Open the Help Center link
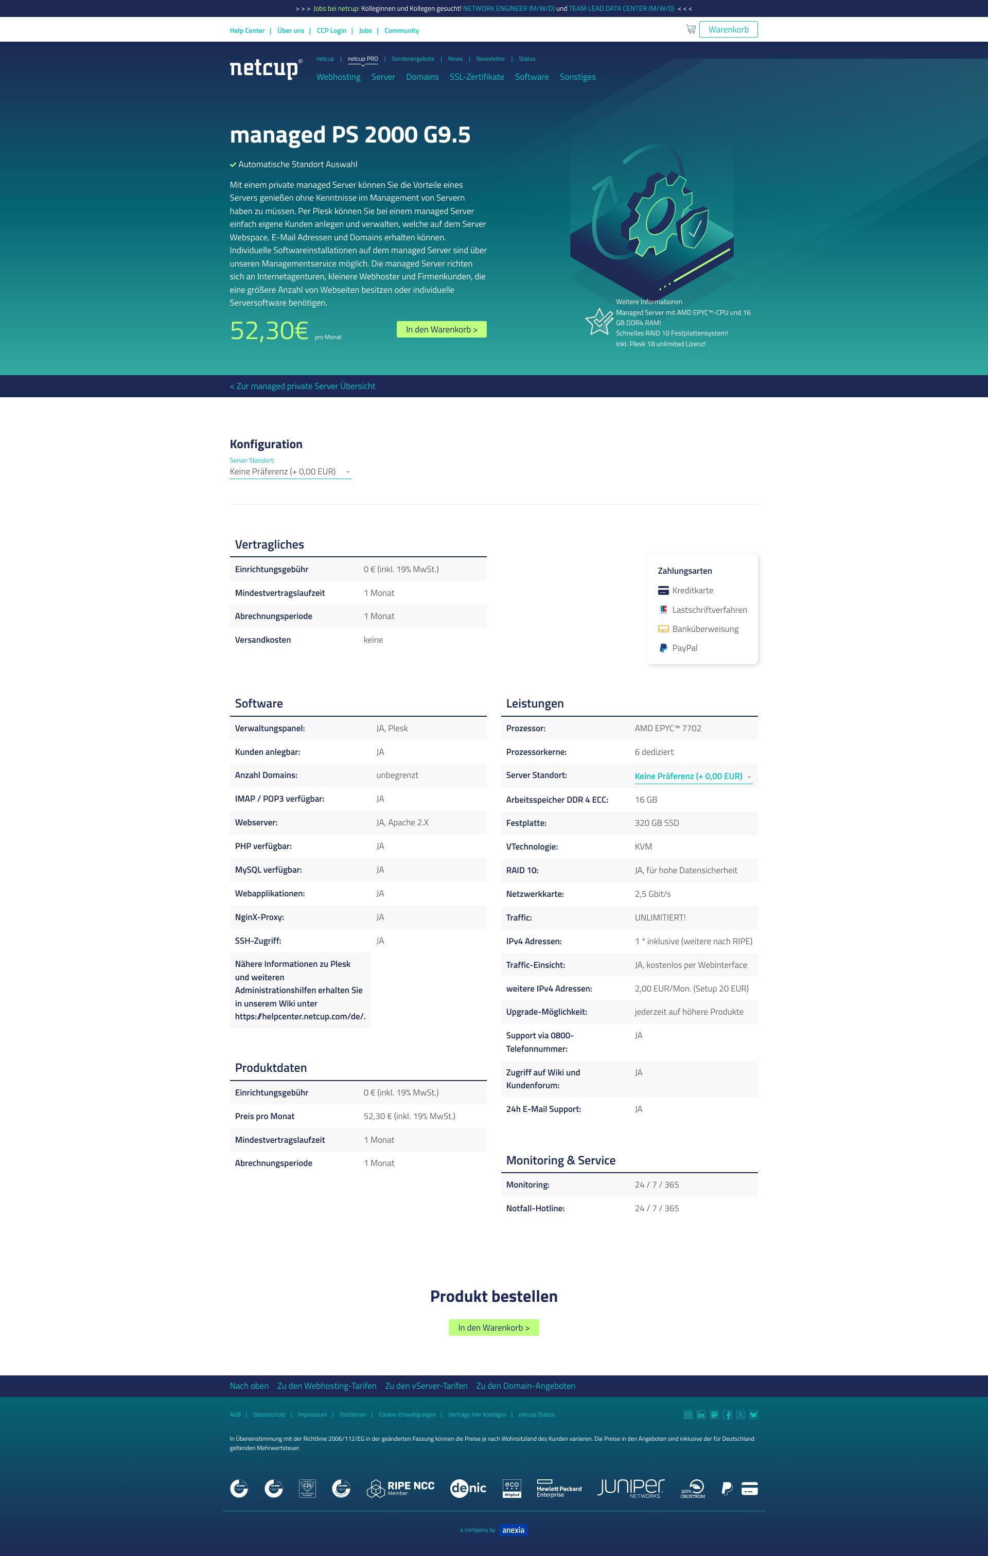The width and height of the screenshot is (988, 1556). pyautogui.click(x=247, y=31)
